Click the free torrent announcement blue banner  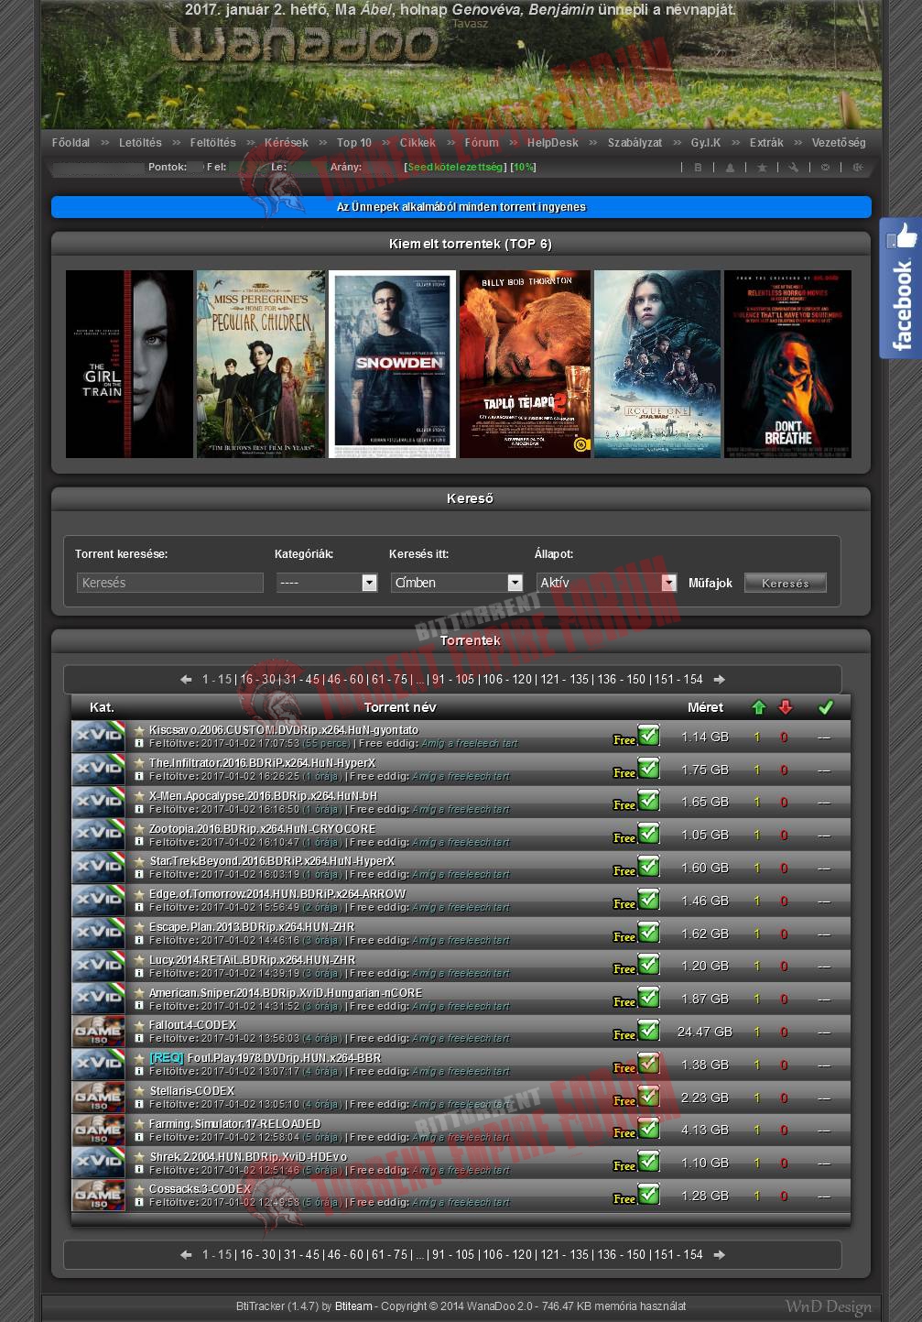click(x=461, y=207)
